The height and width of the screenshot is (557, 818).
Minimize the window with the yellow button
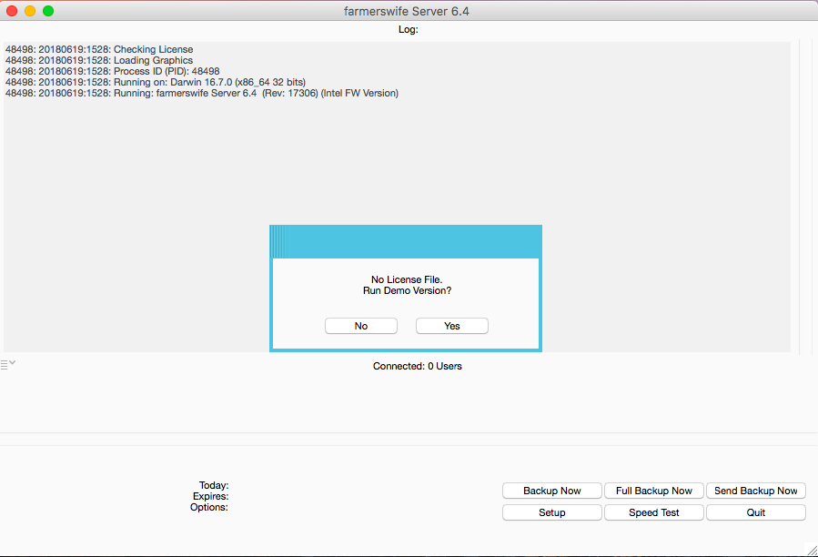(30, 11)
